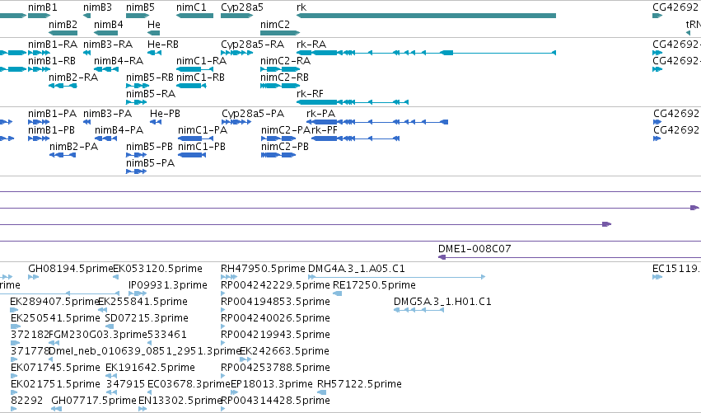Image resolution: width=701 pixels, height=413 pixels.
Task: Click the EK250541.5prime EST
Action: pos(16,326)
